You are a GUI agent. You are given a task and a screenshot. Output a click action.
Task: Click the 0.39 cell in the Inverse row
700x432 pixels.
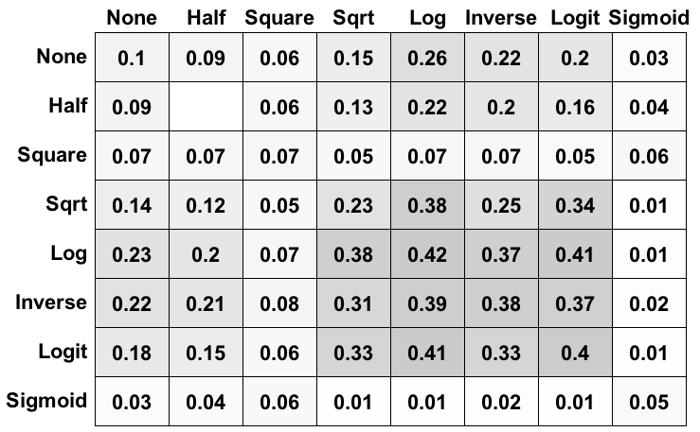(x=428, y=303)
